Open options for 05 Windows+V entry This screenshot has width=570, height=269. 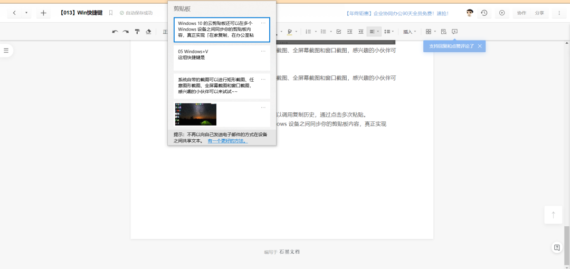click(x=263, y=51)
